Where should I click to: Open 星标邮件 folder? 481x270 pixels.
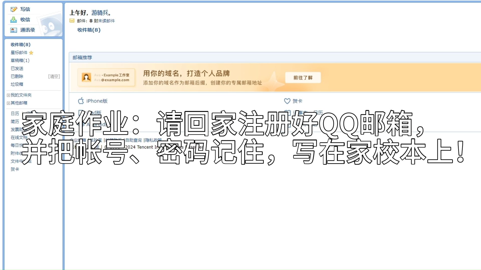(x=19, y=52)
